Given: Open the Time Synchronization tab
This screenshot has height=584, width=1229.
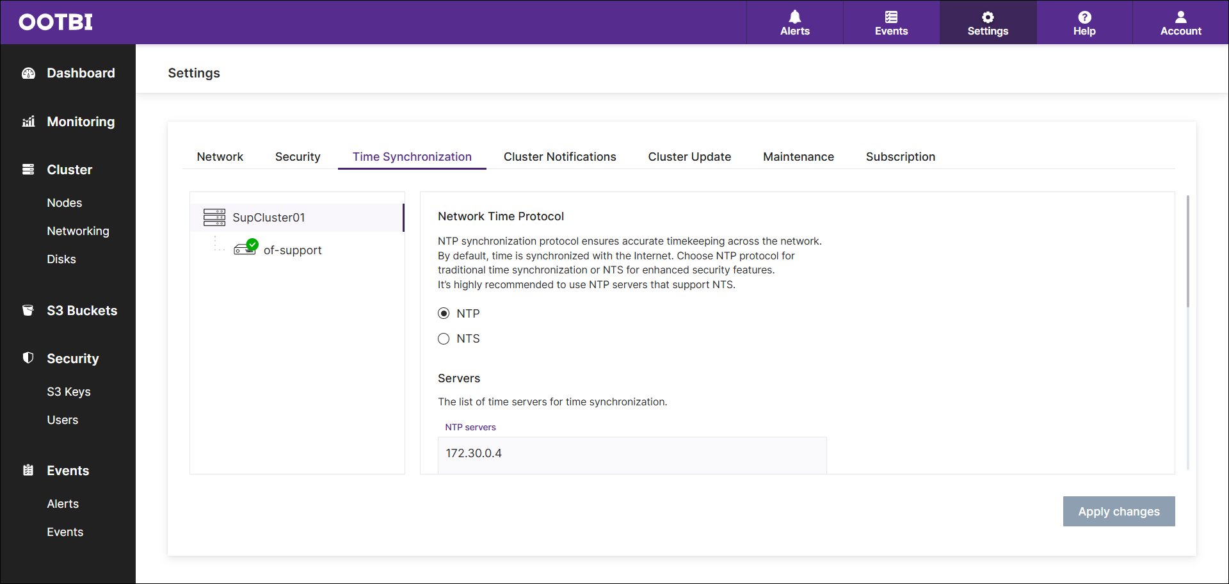Looking at the screenshot, I should point(412,157).
